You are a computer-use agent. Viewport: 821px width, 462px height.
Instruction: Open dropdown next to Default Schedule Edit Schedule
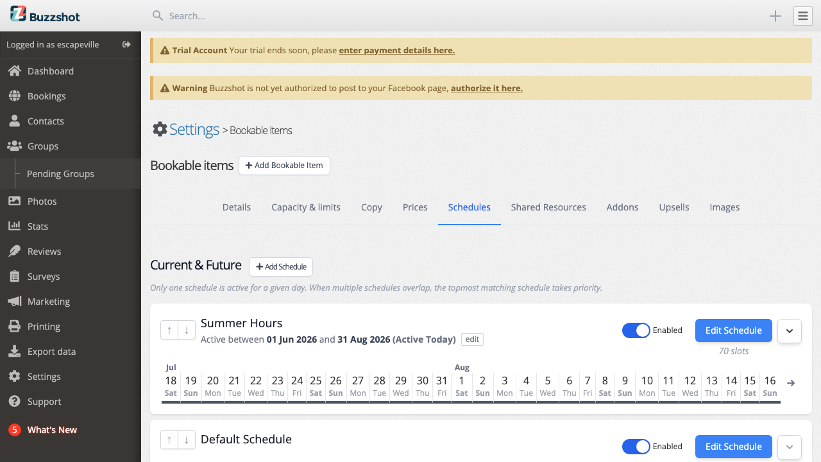[x=790, y=447]
